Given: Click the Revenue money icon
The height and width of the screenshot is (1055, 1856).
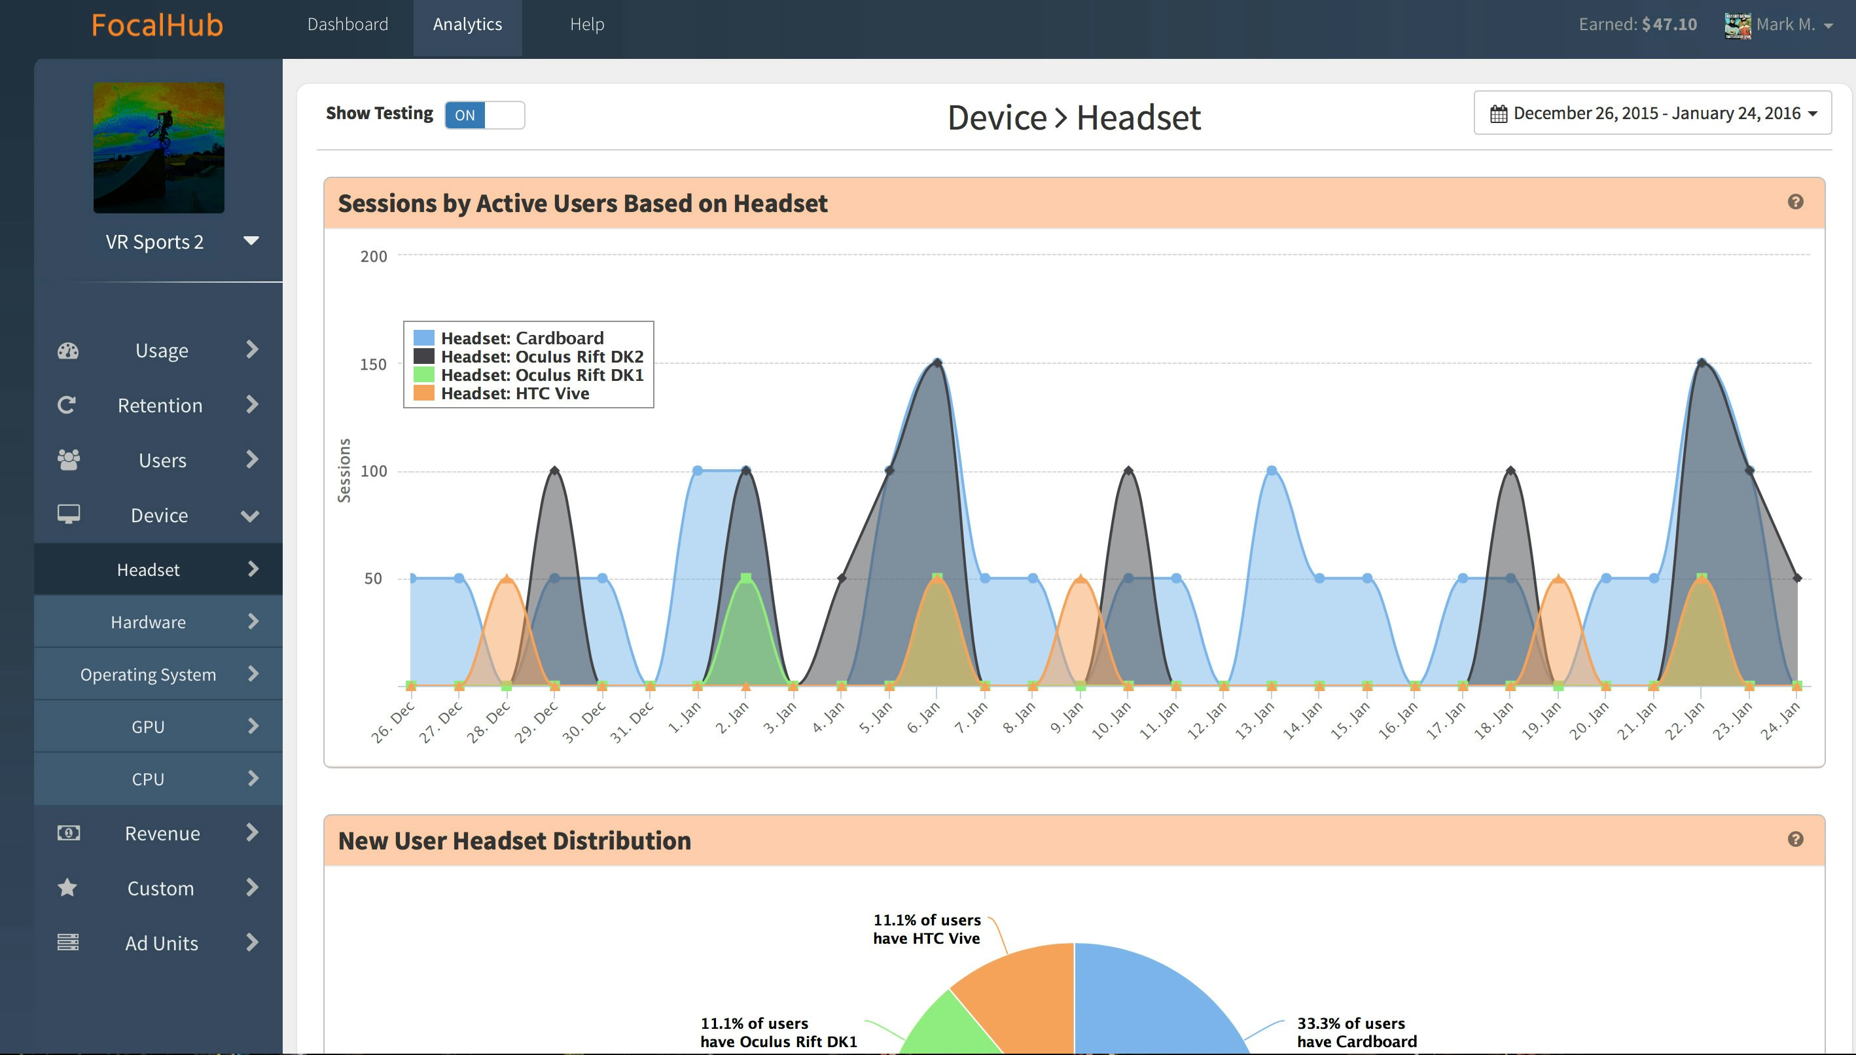Looking at the screenshot, I should [68, 833].
